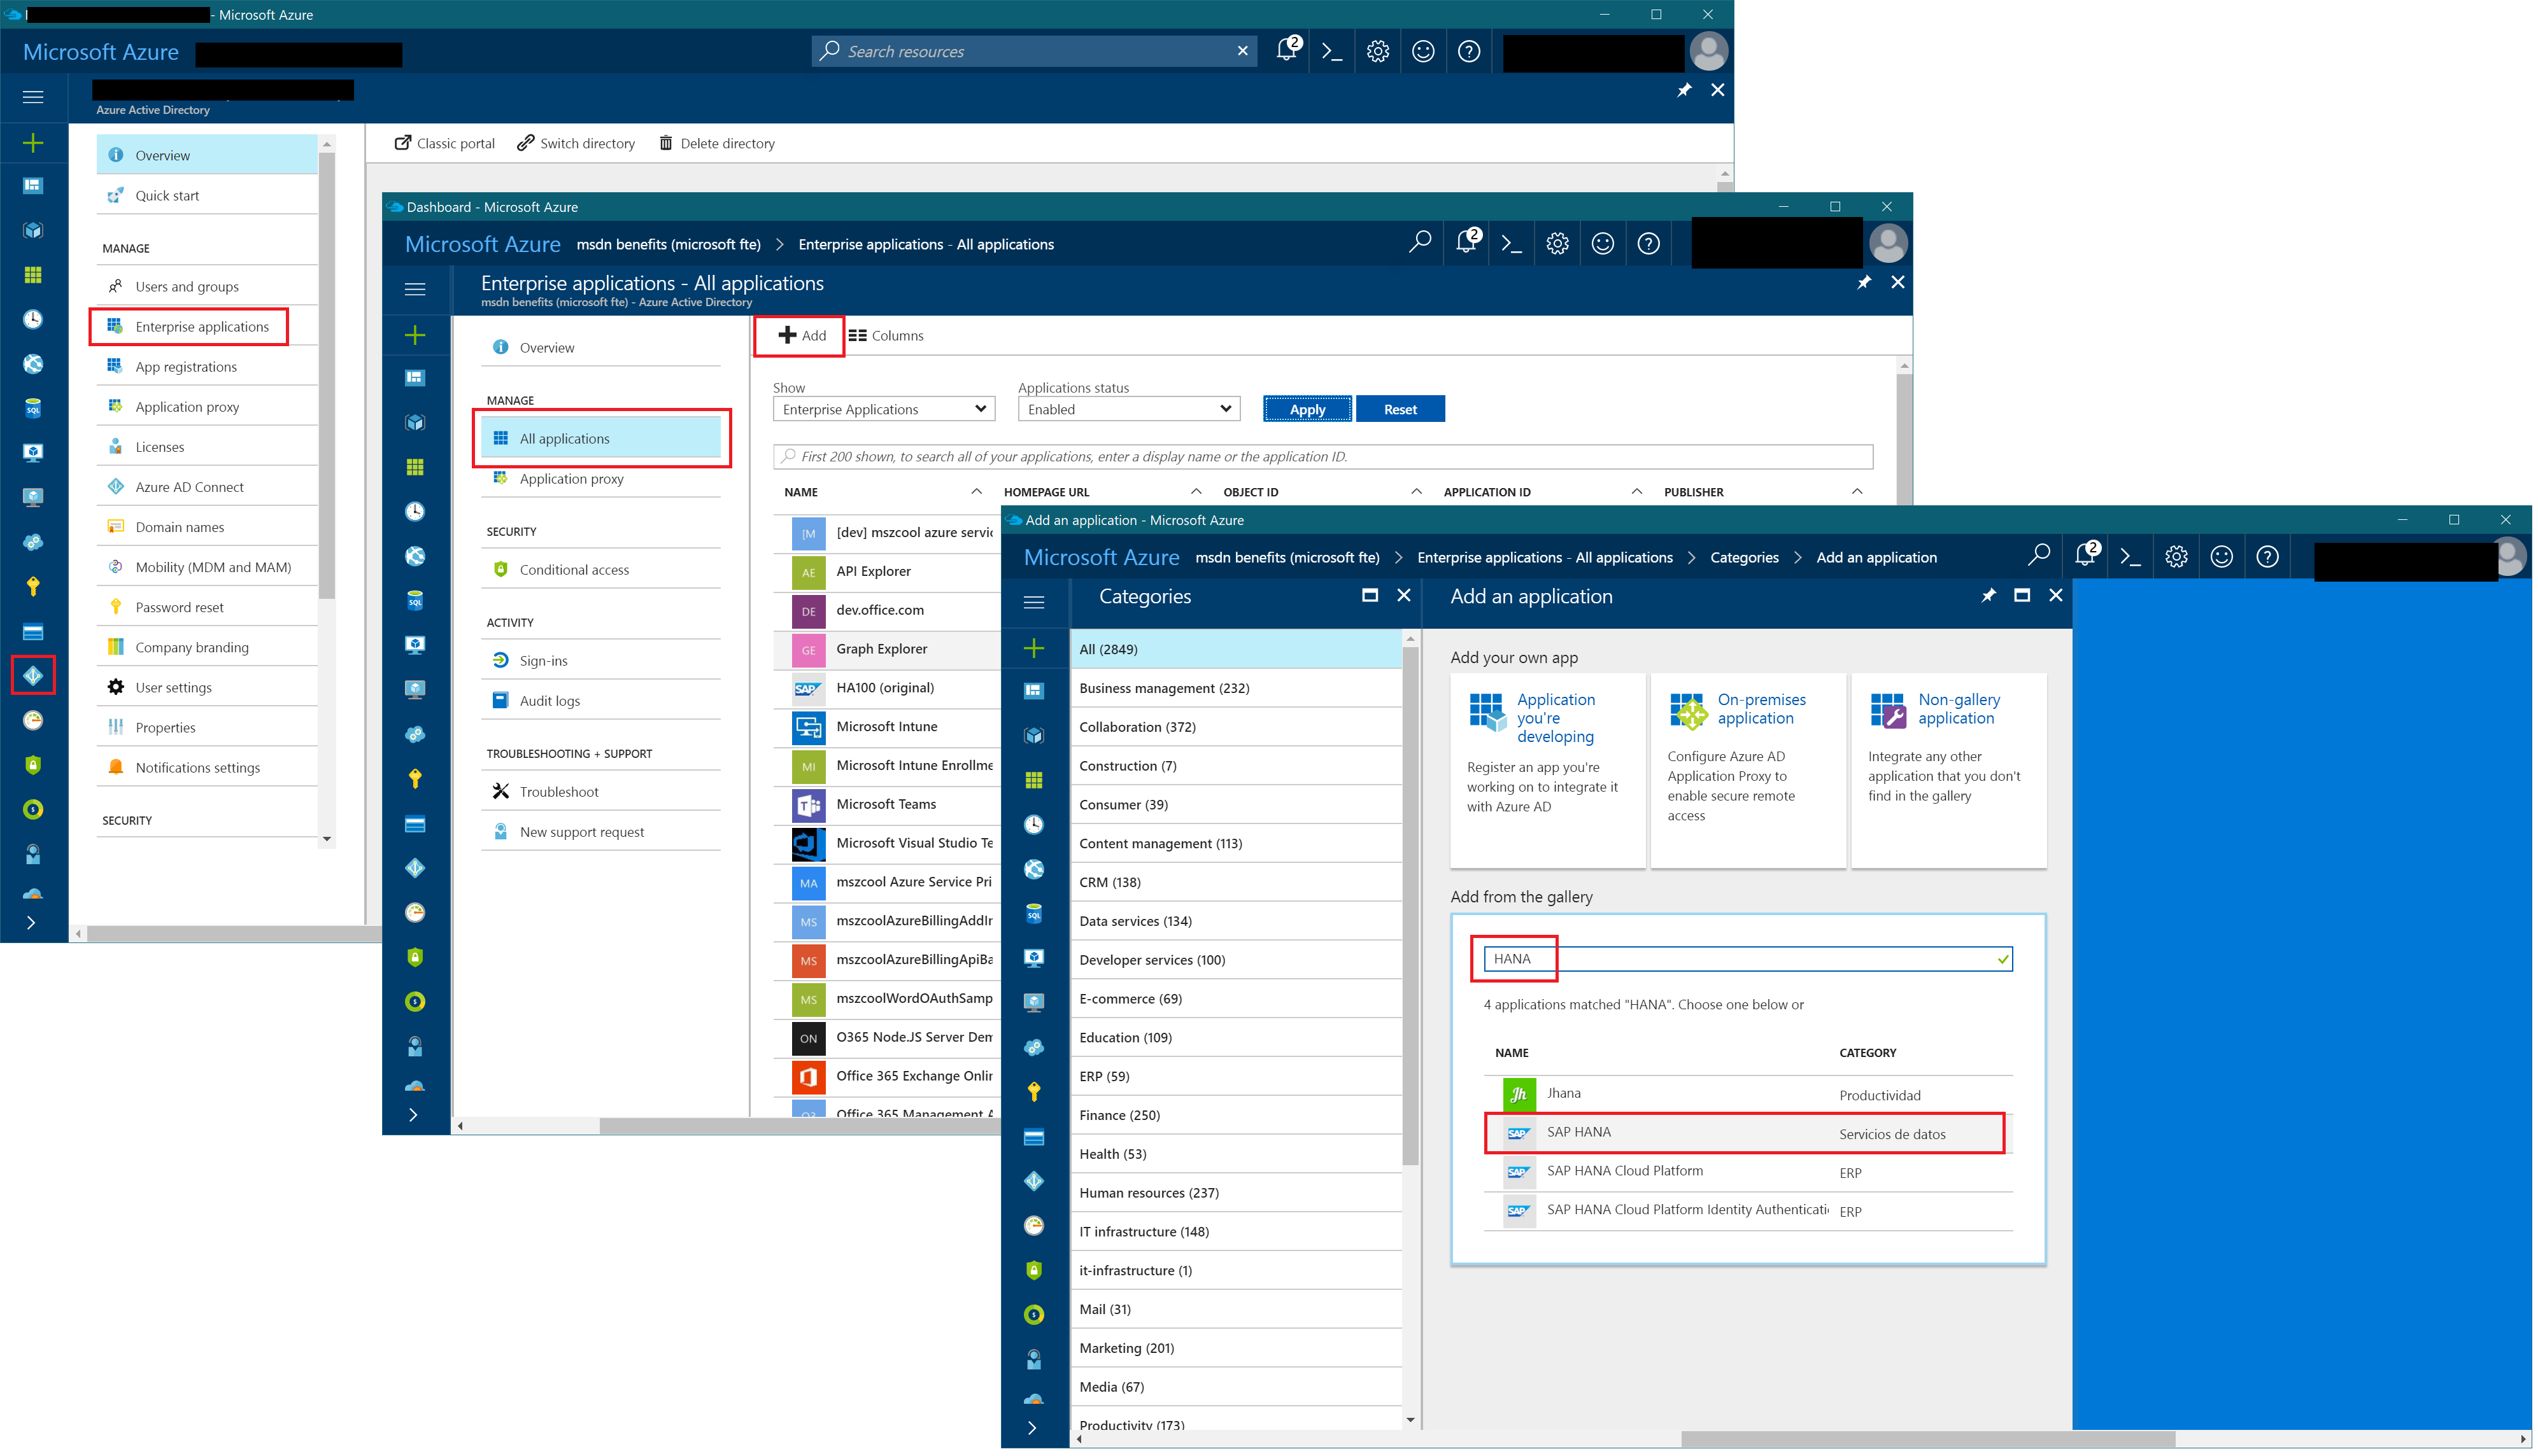This screenshot has height=1456, width=2538.
Task: Select Business management category
Action: pyautogui.click(x=1163, y=688)
